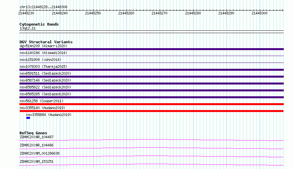Open variant nsv6585622 (Sedlazeck2020) label
The height and width of the screenshot is (169, 293).
[x=45, y=87]
